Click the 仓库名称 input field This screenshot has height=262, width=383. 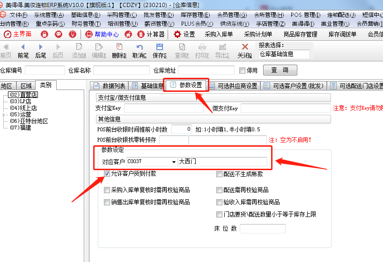coord(121,70)
